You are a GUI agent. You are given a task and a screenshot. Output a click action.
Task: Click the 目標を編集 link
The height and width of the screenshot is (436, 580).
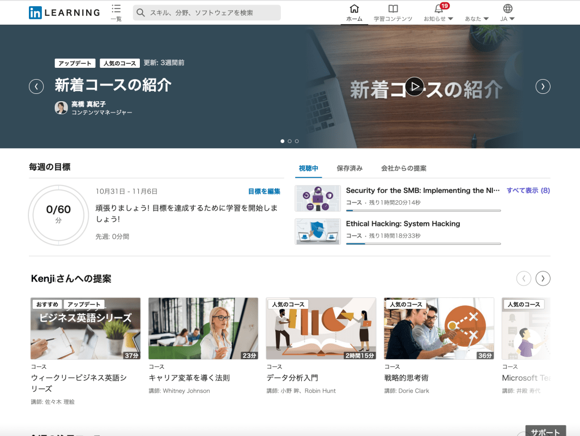click(264, 192)
